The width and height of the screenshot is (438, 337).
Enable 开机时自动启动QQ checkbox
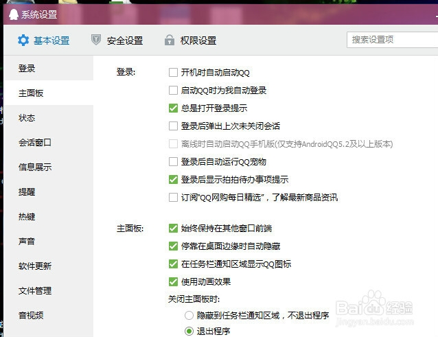(173, 73)
